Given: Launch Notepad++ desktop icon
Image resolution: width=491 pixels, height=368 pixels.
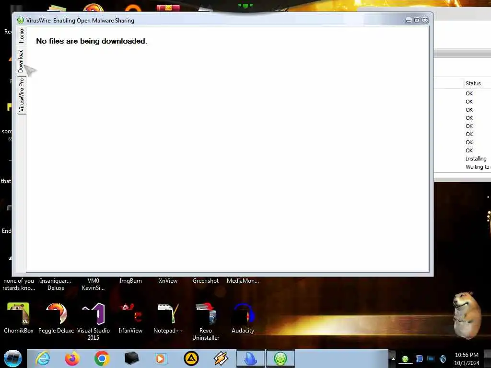Looking at the screenshot, I should click(x=168, y=318).
